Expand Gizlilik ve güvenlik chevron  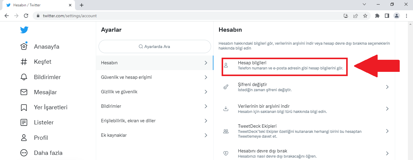[x=206, y=92]
